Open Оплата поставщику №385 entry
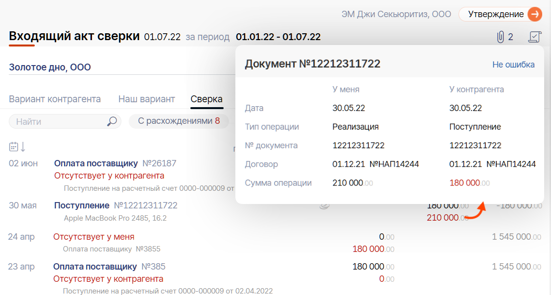This screenshot has height=295, width=551. [x=109, y=267]
